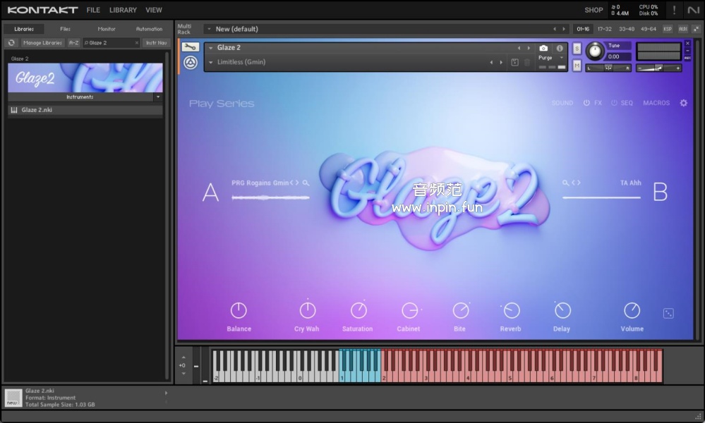Adjust the instrument pan slider
The width and height of the screenshot is (705, 423).
point(608,68)
